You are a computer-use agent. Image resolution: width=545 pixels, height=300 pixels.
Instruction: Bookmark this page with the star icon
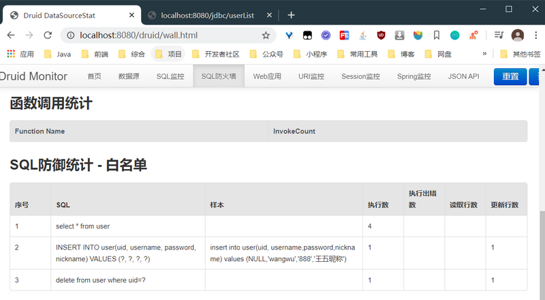pyautogui.click(x=266, y=35)
